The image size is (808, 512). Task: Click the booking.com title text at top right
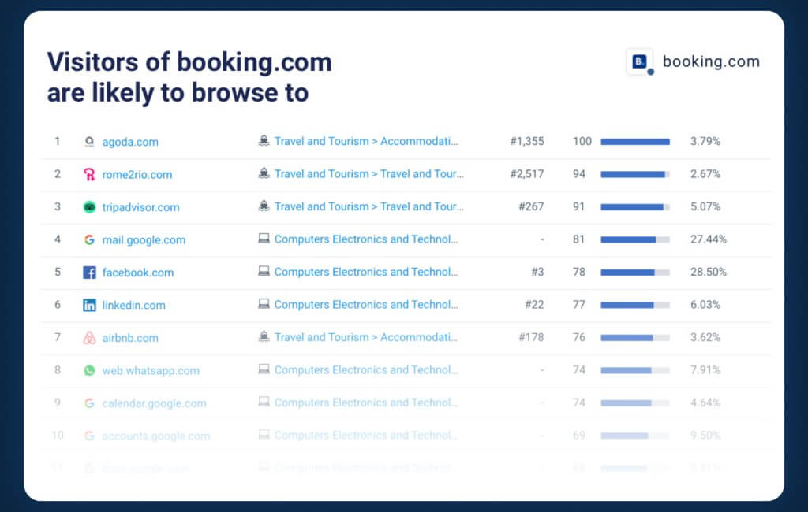pos(711,61)
